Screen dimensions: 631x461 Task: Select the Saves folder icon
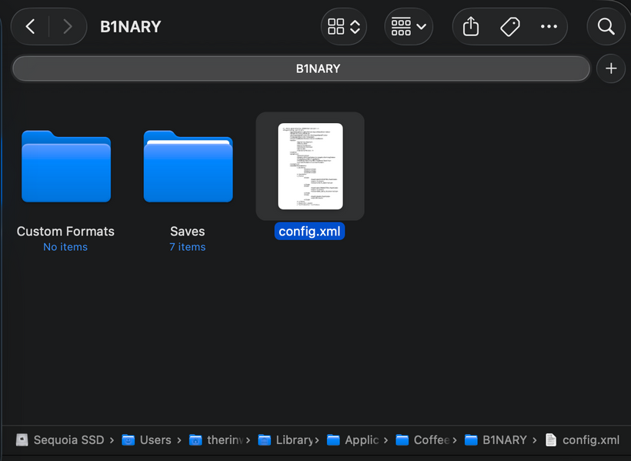188,166
